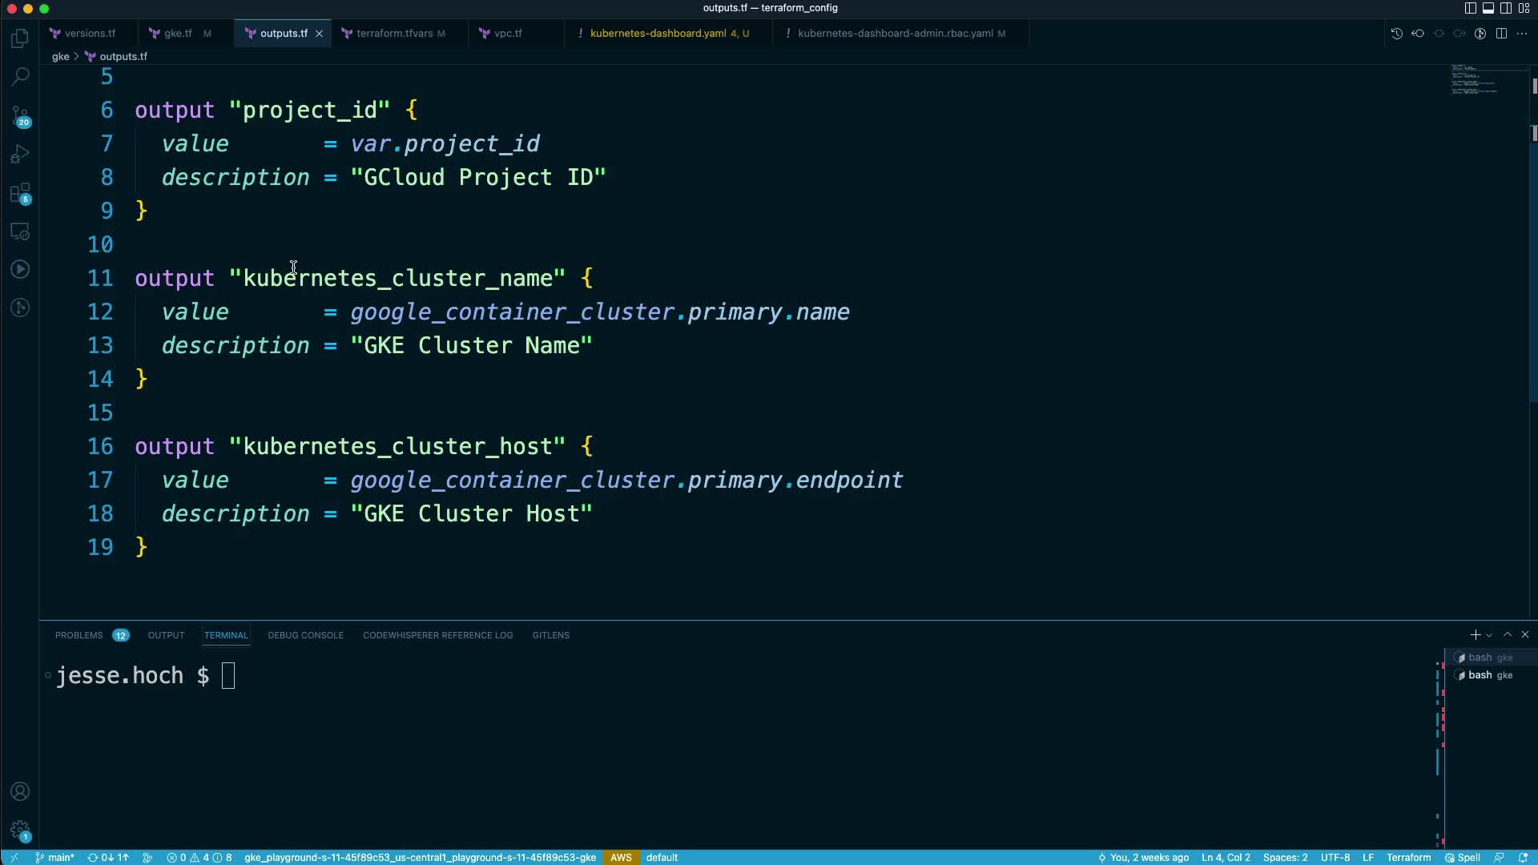The height and width of the screenshot is (865, 1538).
Task: Click the main branch status bar button
Action: point(54,857)
